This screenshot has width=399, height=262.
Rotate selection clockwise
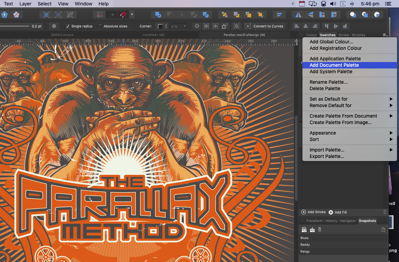tap(334, 15)
